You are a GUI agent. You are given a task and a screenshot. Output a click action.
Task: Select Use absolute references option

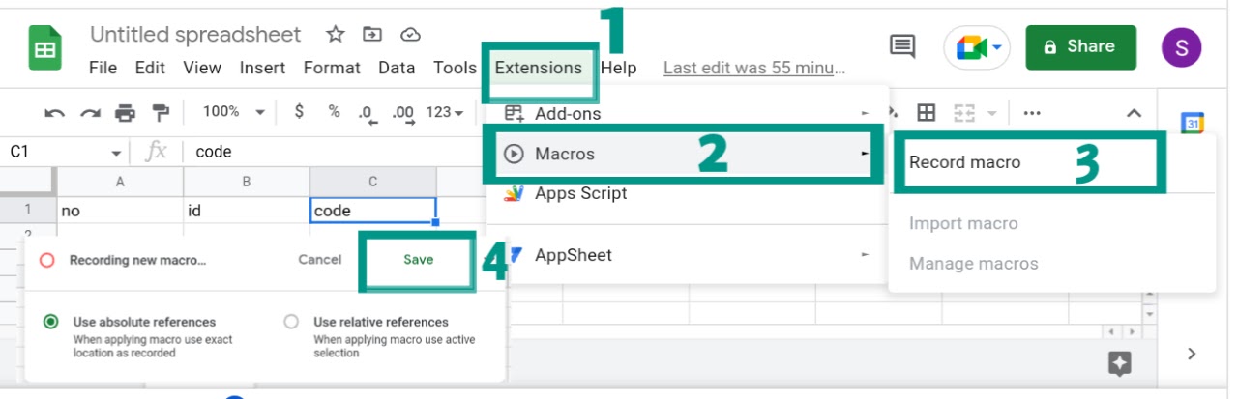[50, 322]
